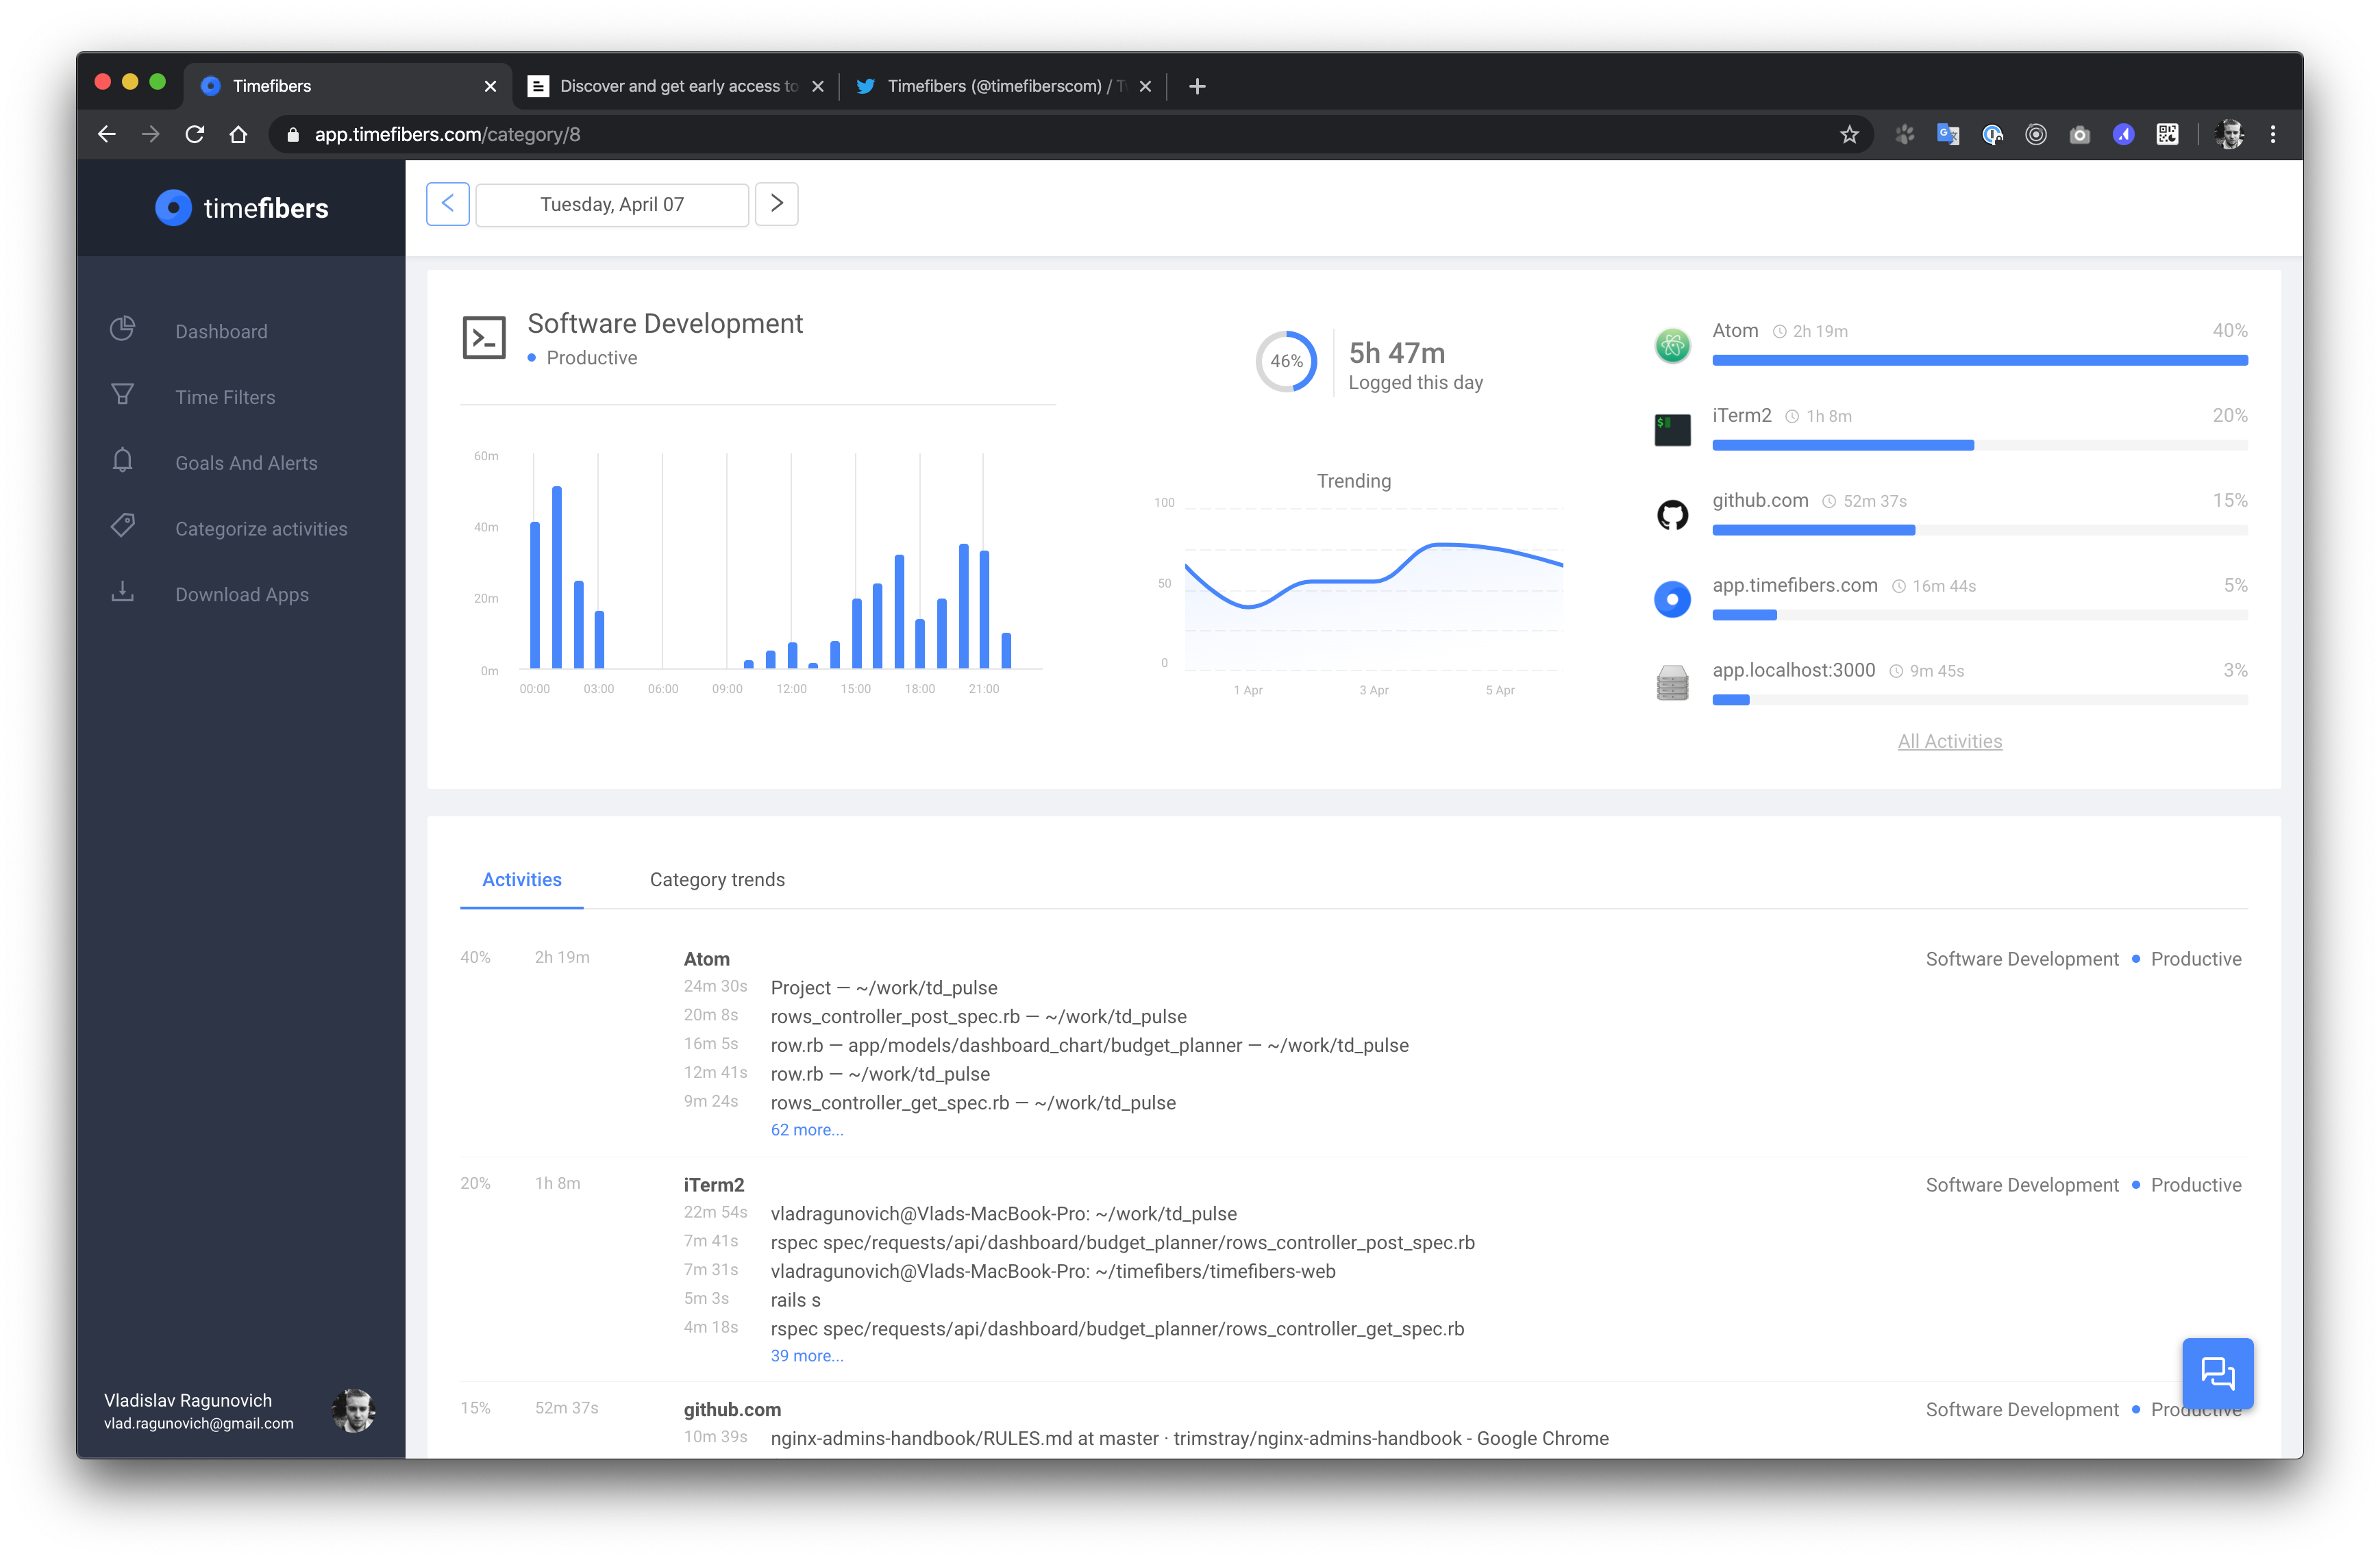
Task: Click the Atom app icon
Action: [x=1672, y=346]
